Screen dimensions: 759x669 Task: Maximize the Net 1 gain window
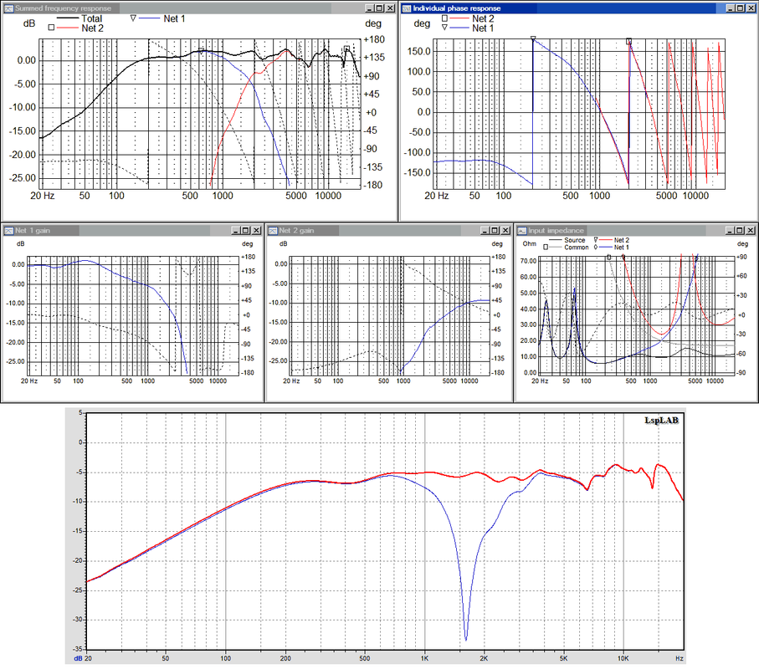click(x=245, y=231)
